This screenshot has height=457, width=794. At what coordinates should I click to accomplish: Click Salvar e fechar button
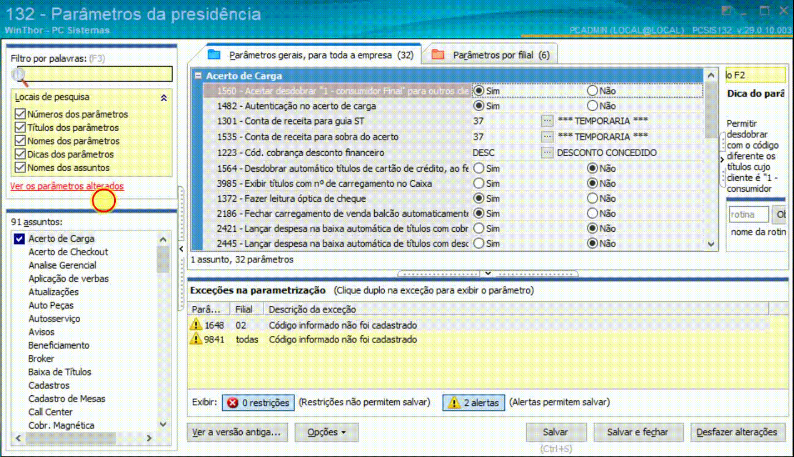[638, 432]
